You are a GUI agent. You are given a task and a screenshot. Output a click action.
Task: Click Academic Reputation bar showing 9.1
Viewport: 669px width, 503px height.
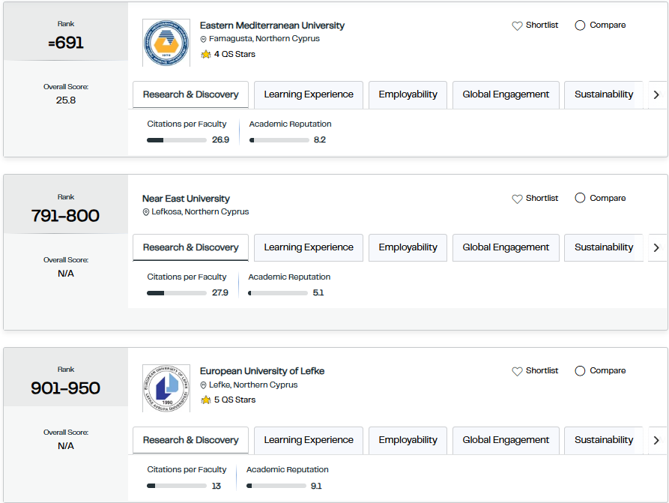[x=276, y=486]
